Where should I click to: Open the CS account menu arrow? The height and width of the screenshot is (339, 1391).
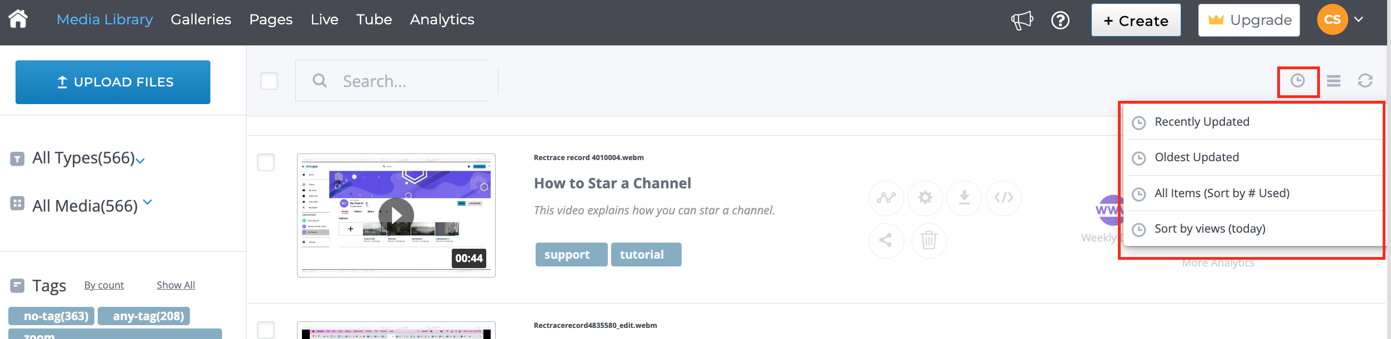tap(1358, 19)
